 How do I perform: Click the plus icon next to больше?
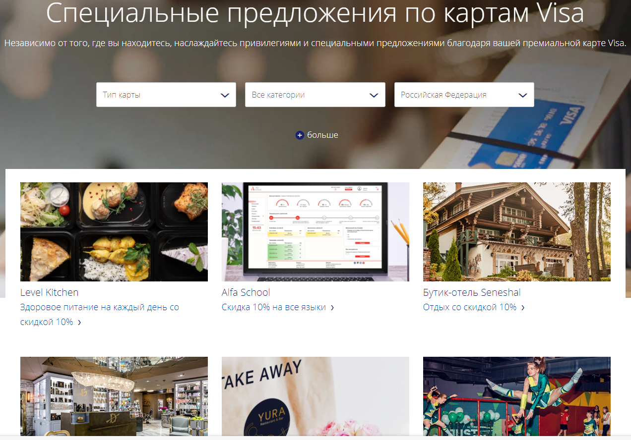[x=300, y=135]
